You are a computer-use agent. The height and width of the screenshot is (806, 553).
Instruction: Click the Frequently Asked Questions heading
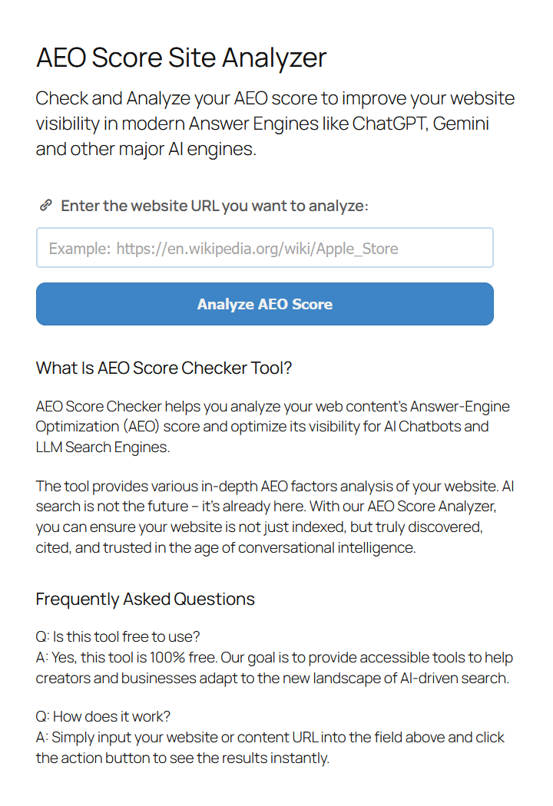click(x=145, y=599)
